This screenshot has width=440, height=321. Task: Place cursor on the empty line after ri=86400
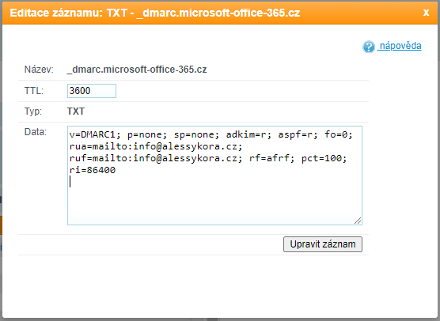pos(214,182)
